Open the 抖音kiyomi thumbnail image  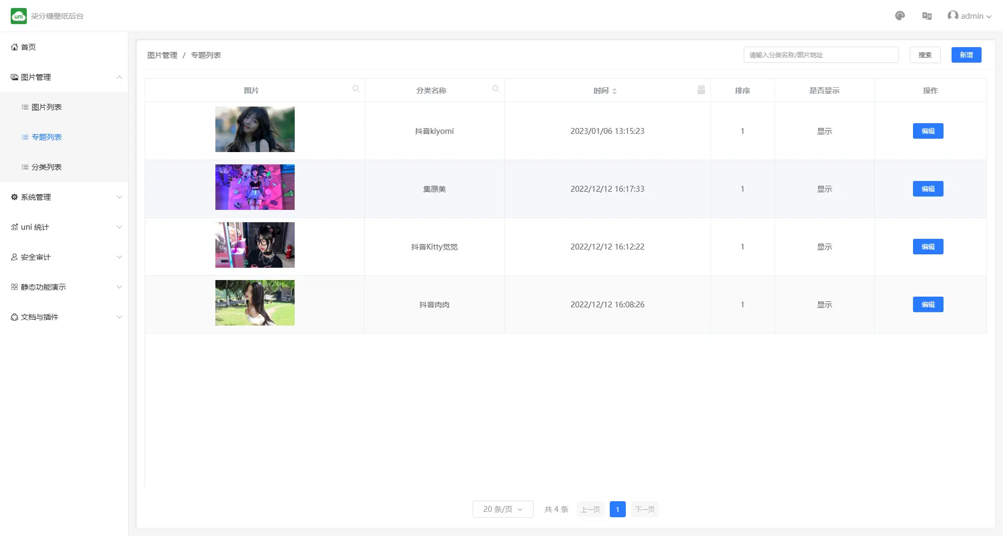pyautogui.click(x=255, y=129)
